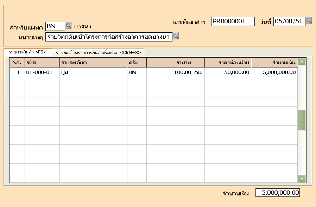This screenshot has width=316, height=207.
Task: Click the warehouse cell BN in row 1
Action: (137, 72)
